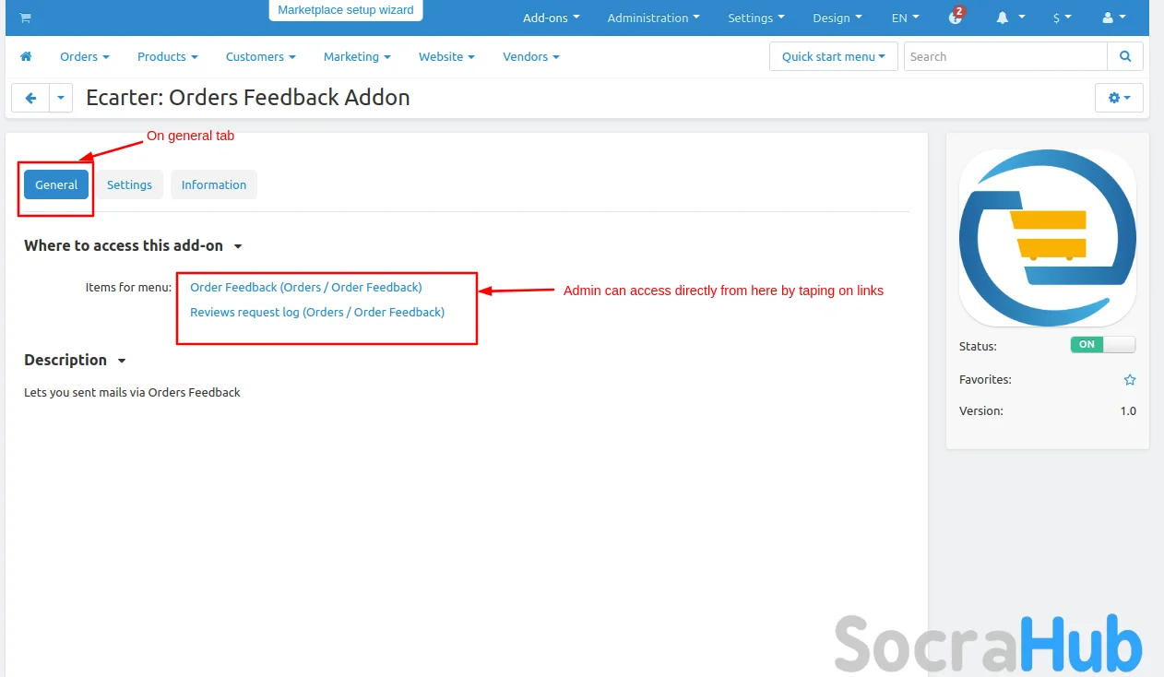
Task: Open the Customers menu
Action: (x=261, y=56)
